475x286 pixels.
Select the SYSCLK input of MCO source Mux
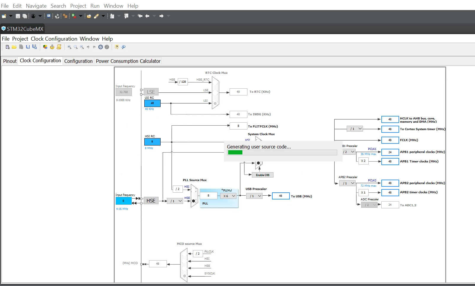tap(185, 276)
